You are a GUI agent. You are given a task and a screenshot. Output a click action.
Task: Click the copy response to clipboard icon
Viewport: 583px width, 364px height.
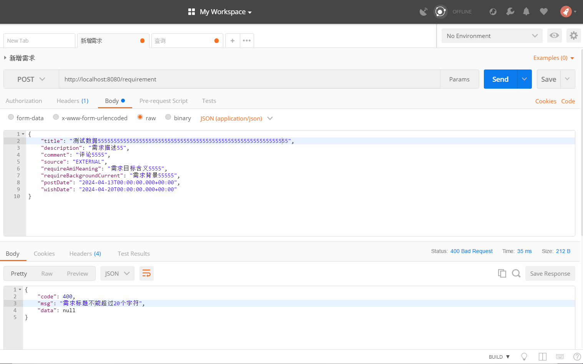[502, 273]
